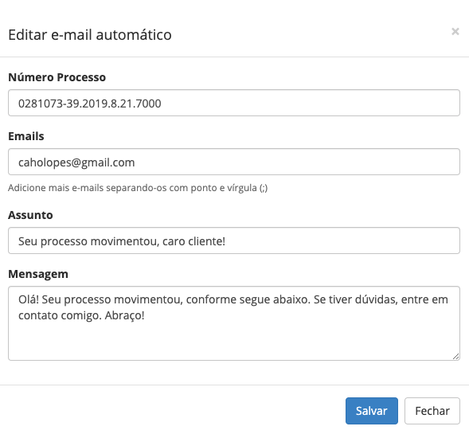Viewport: 469px width, 434px height.
Task: Close the dialog with the X icon
Action: pyautogui.click(x=455, y=31)
